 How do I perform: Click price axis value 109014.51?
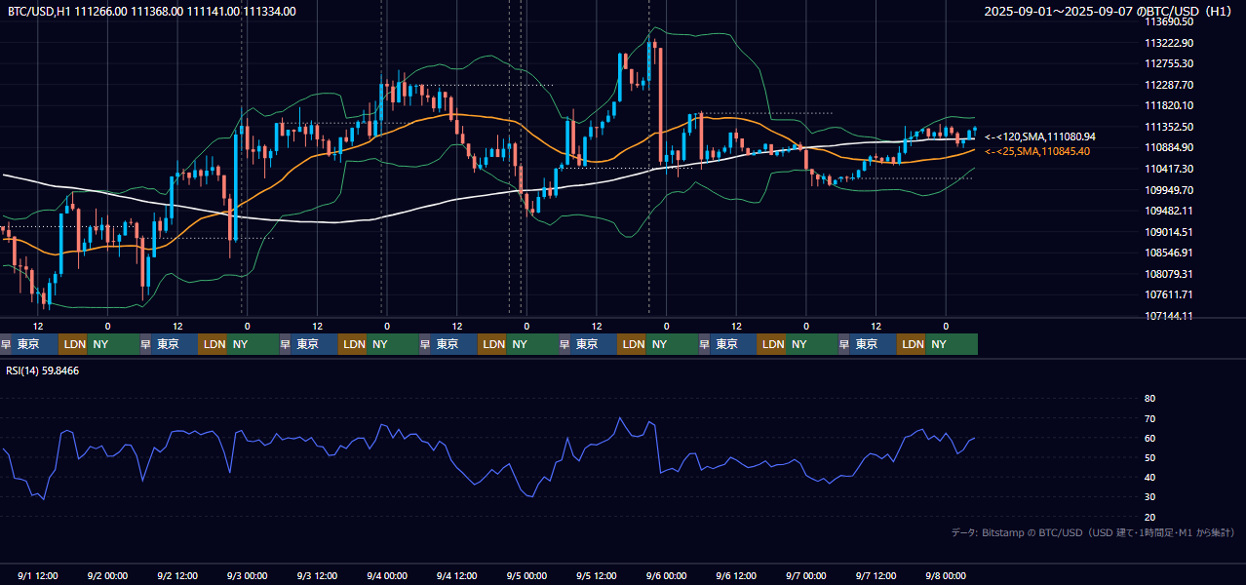[x=1169, y=232]
